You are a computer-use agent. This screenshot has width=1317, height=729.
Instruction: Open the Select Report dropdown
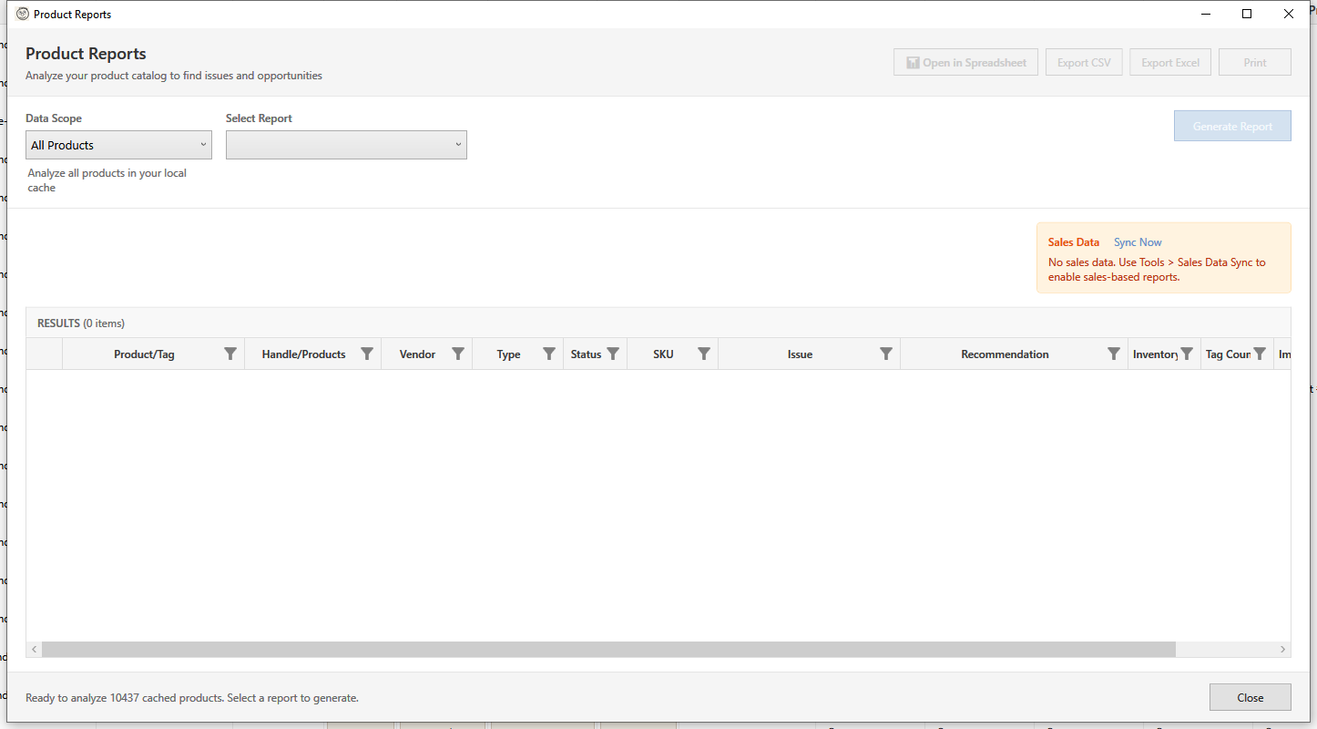(x=346, y=144)
